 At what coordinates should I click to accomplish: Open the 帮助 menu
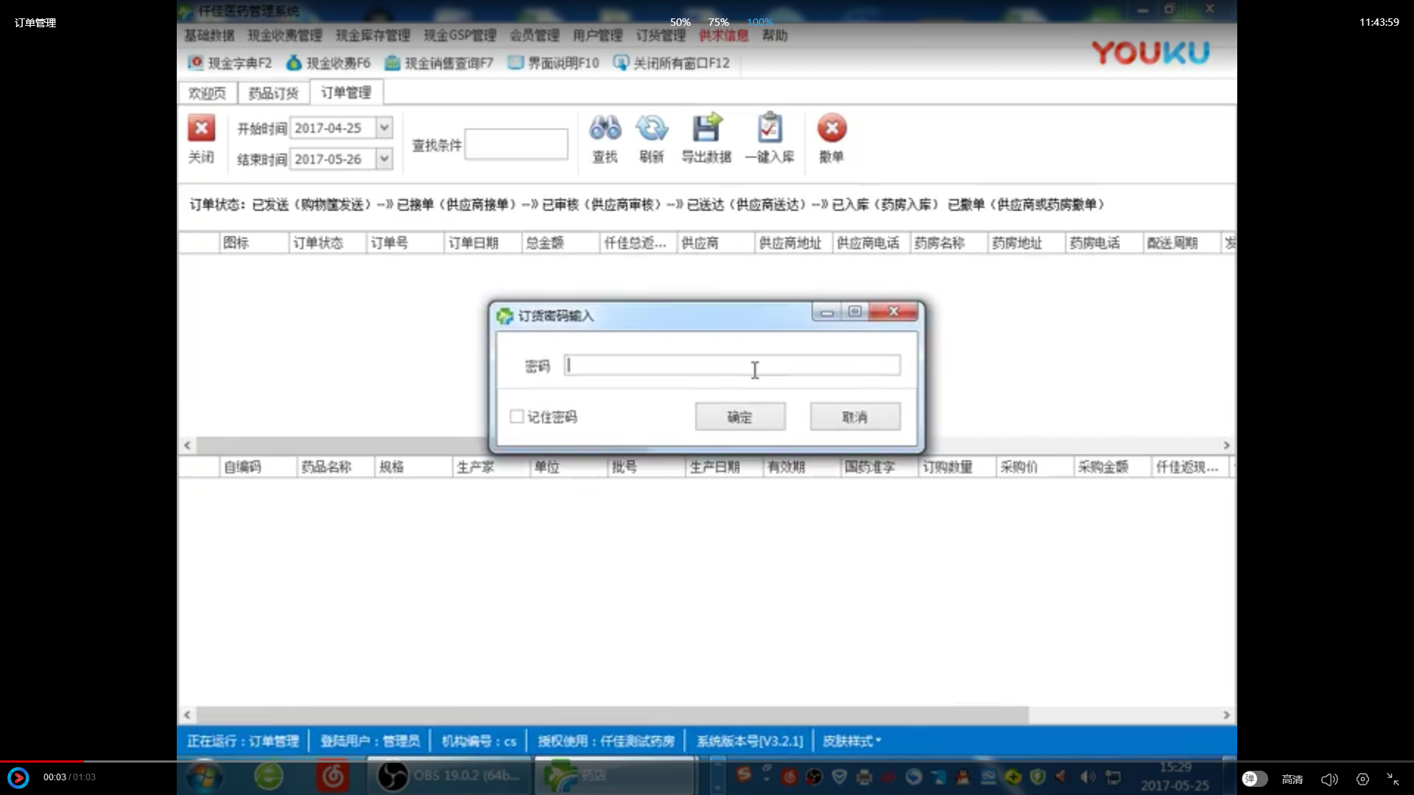pyautogui.click(x=775, y=35)
